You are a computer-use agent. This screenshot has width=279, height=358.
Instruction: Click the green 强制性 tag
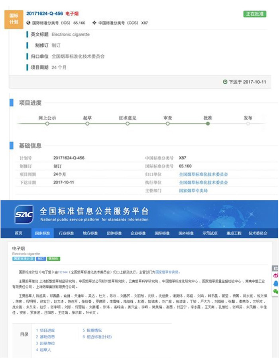click(53, 259)
